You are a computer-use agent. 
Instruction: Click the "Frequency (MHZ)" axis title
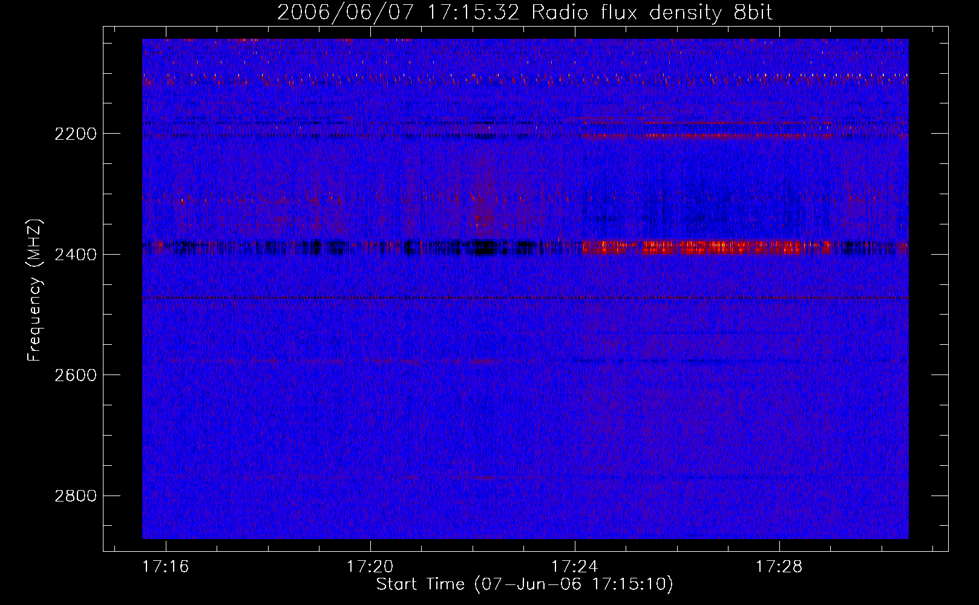[x=35, y=290]
